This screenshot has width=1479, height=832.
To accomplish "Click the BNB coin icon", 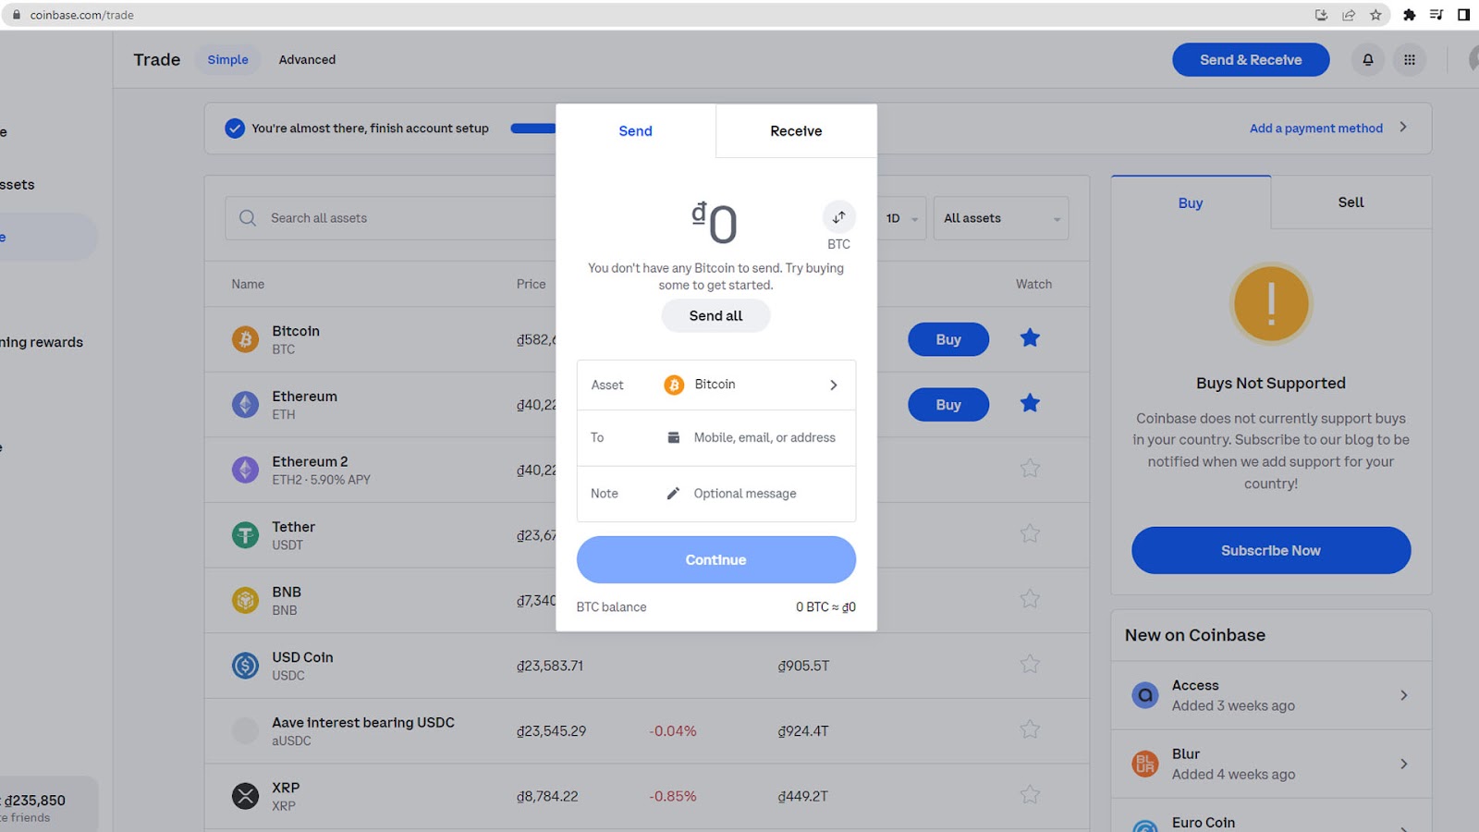I will pyautogui.click(x=245, y=600).
